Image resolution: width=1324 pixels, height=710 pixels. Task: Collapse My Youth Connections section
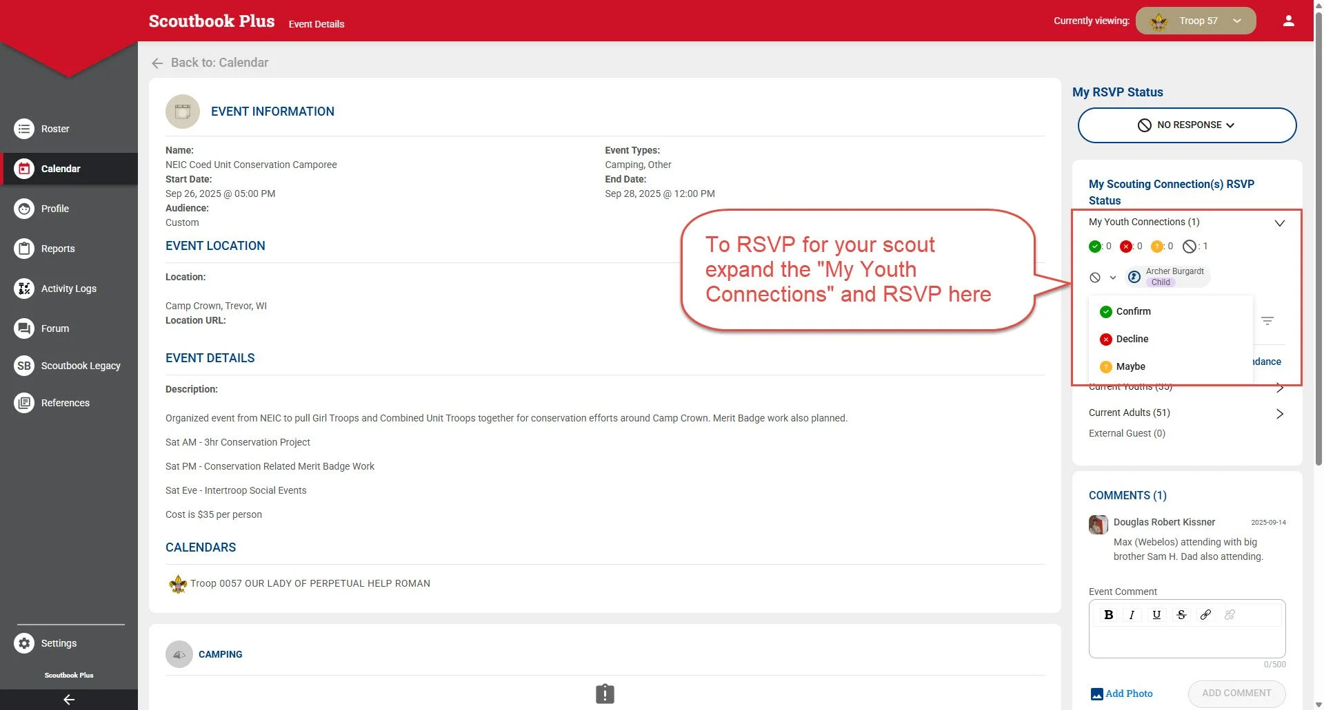point(1279,223)
